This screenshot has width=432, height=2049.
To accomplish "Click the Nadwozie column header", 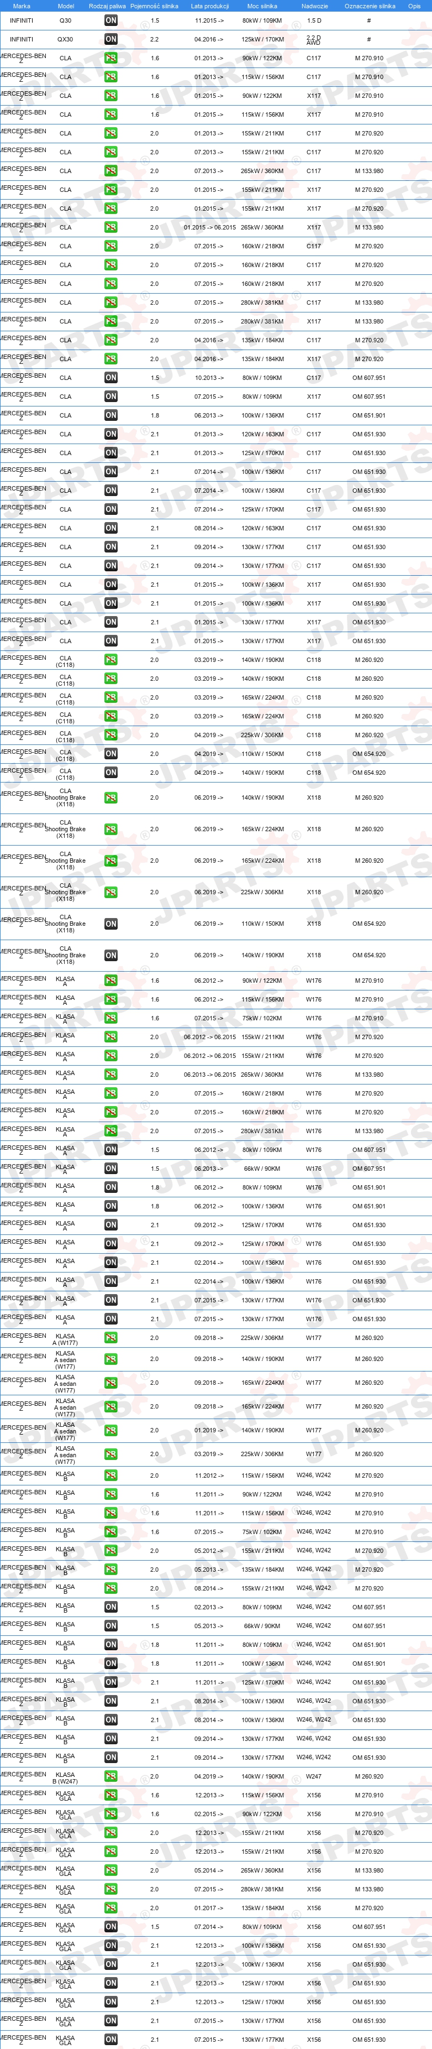I will click(314, 6).
